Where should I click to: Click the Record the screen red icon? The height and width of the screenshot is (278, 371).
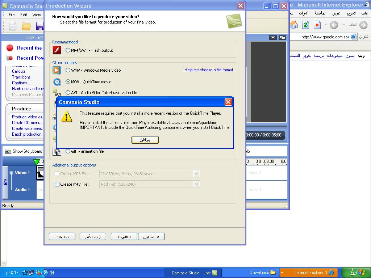pyautogui.click(x=10, y=48)
